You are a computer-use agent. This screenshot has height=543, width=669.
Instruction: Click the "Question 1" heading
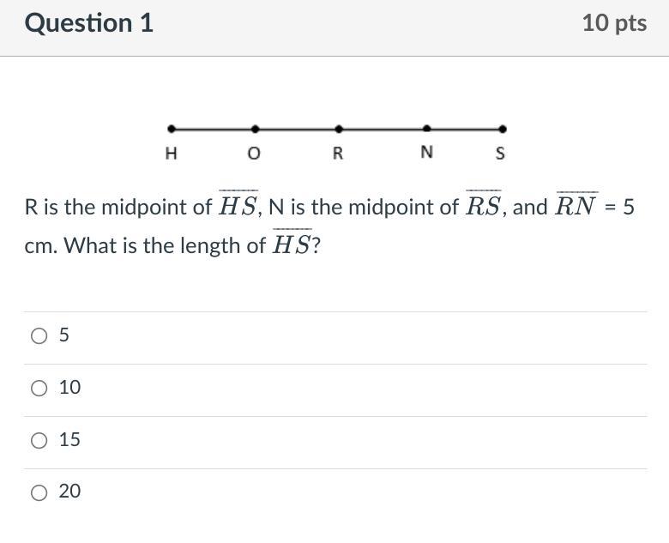pyautogui.click(x=89, y=23)
